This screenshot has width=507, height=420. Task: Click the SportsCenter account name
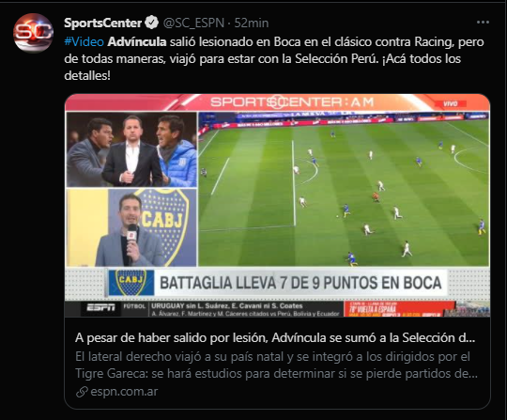pos(103,23)
